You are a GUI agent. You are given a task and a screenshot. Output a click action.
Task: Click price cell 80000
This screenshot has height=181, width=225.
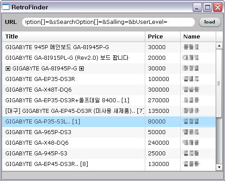coord(163,122)
